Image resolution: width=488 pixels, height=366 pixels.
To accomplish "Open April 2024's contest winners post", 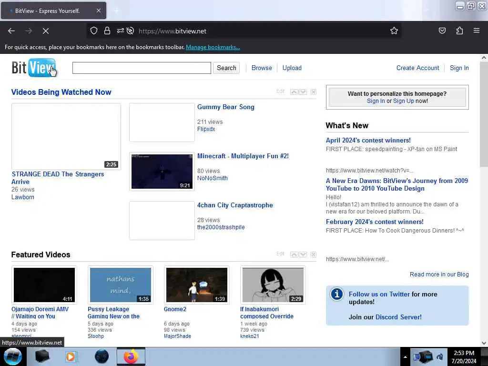I will [368, 141].
